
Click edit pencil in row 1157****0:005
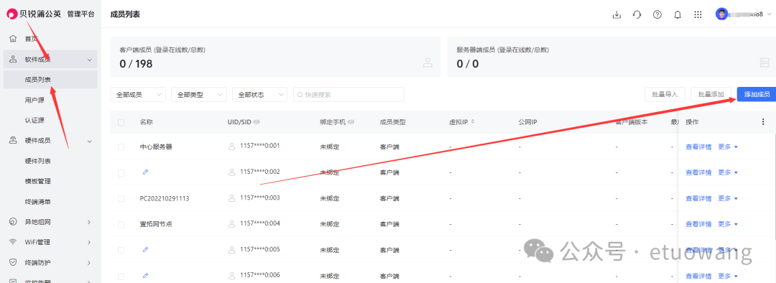click(145, 249)
